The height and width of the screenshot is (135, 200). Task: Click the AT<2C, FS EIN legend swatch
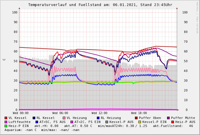tap(72, 122)
